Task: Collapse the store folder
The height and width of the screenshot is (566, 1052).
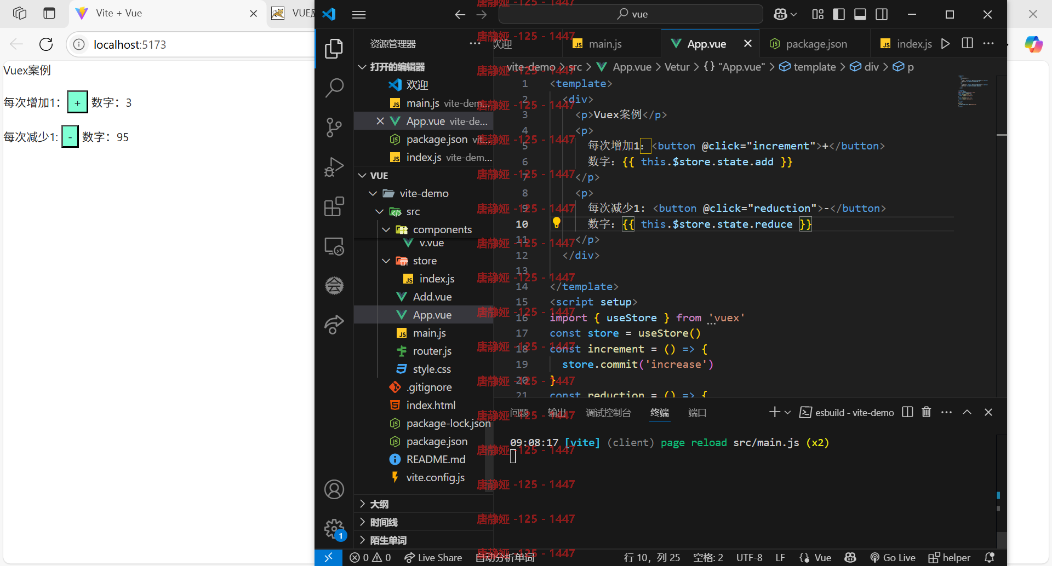Action: pyautogui.click(x=386, y=261)
